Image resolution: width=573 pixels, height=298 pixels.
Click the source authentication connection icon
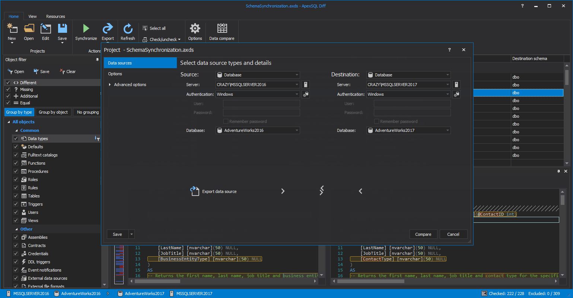tap(305, 94)
